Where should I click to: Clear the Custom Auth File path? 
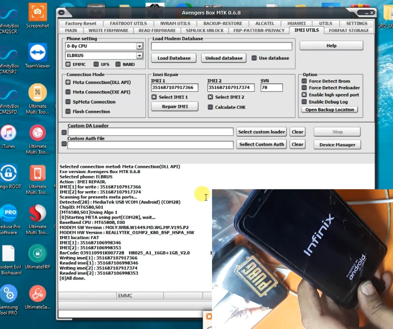click(x=297, y=144)
